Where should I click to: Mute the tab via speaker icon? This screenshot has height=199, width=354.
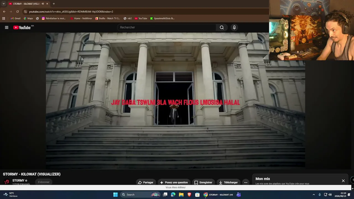click(x=43, y=4)
